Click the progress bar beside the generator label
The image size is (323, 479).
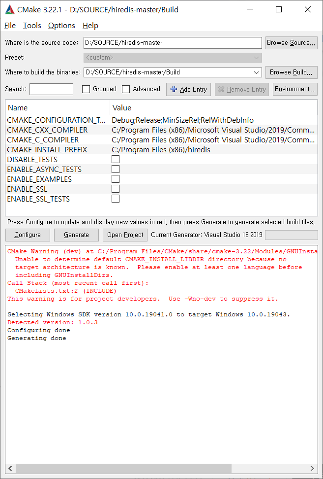(x=292, y=235)
